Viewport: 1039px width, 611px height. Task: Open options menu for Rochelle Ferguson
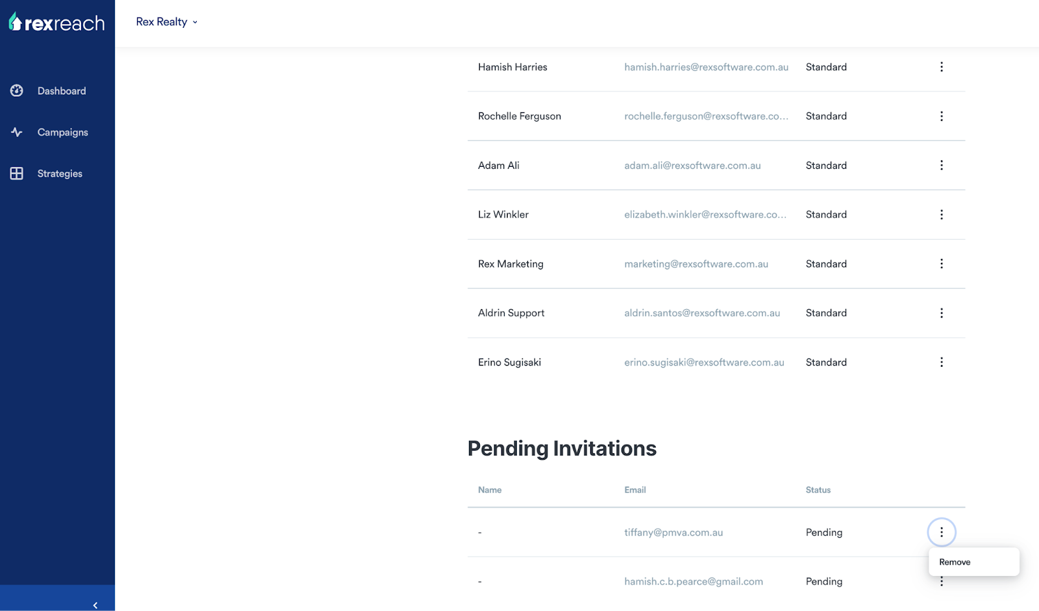pos(942,116)
